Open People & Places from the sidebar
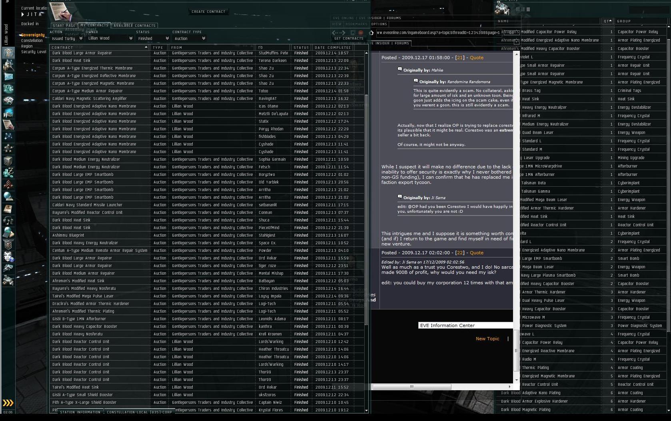 (8, 65)
